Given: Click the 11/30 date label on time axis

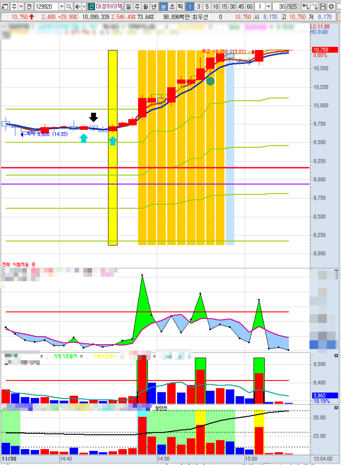Looking at the screenshot, I should pos(9,459).
